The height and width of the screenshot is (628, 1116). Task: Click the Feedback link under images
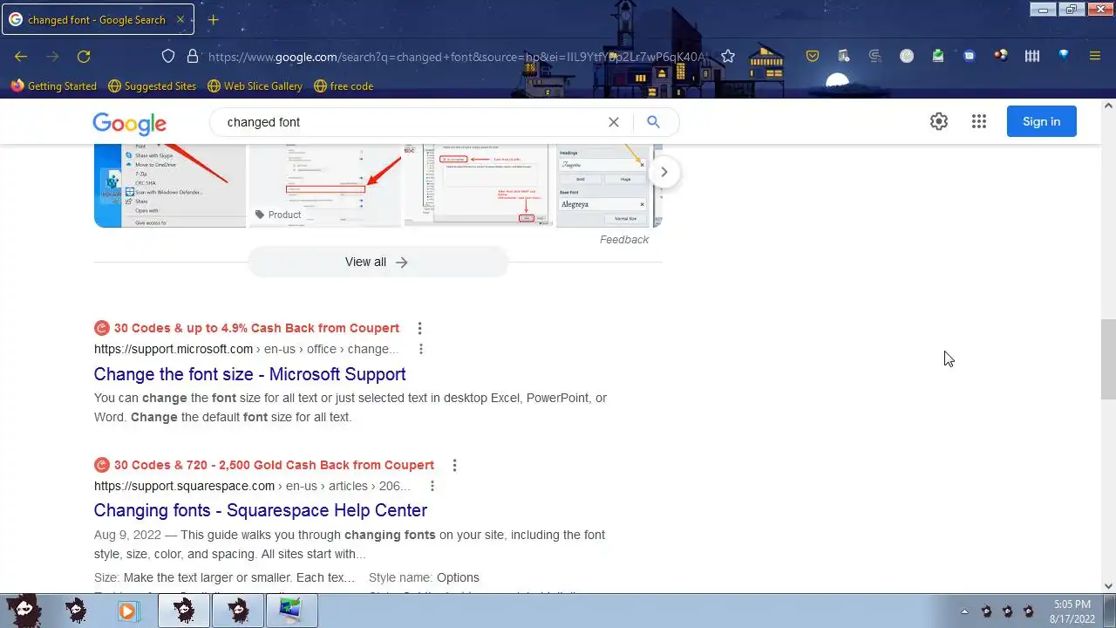[624, 240]
